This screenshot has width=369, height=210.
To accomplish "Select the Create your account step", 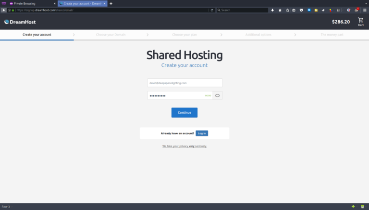I will (x=37, y=35).
